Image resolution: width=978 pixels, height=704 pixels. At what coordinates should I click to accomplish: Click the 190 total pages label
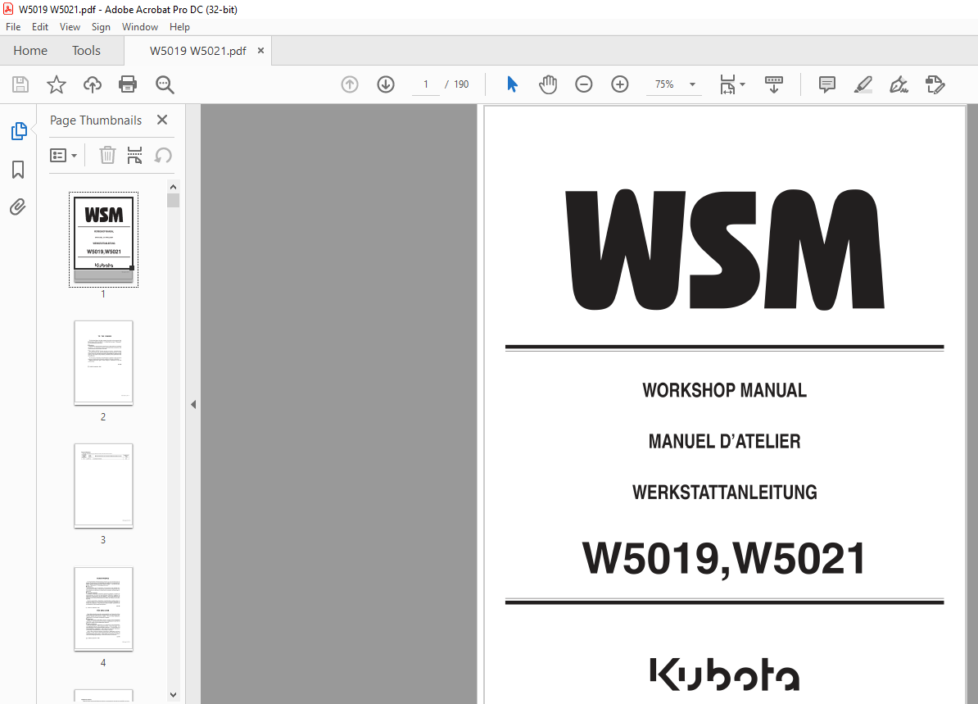tap(461, 84)
